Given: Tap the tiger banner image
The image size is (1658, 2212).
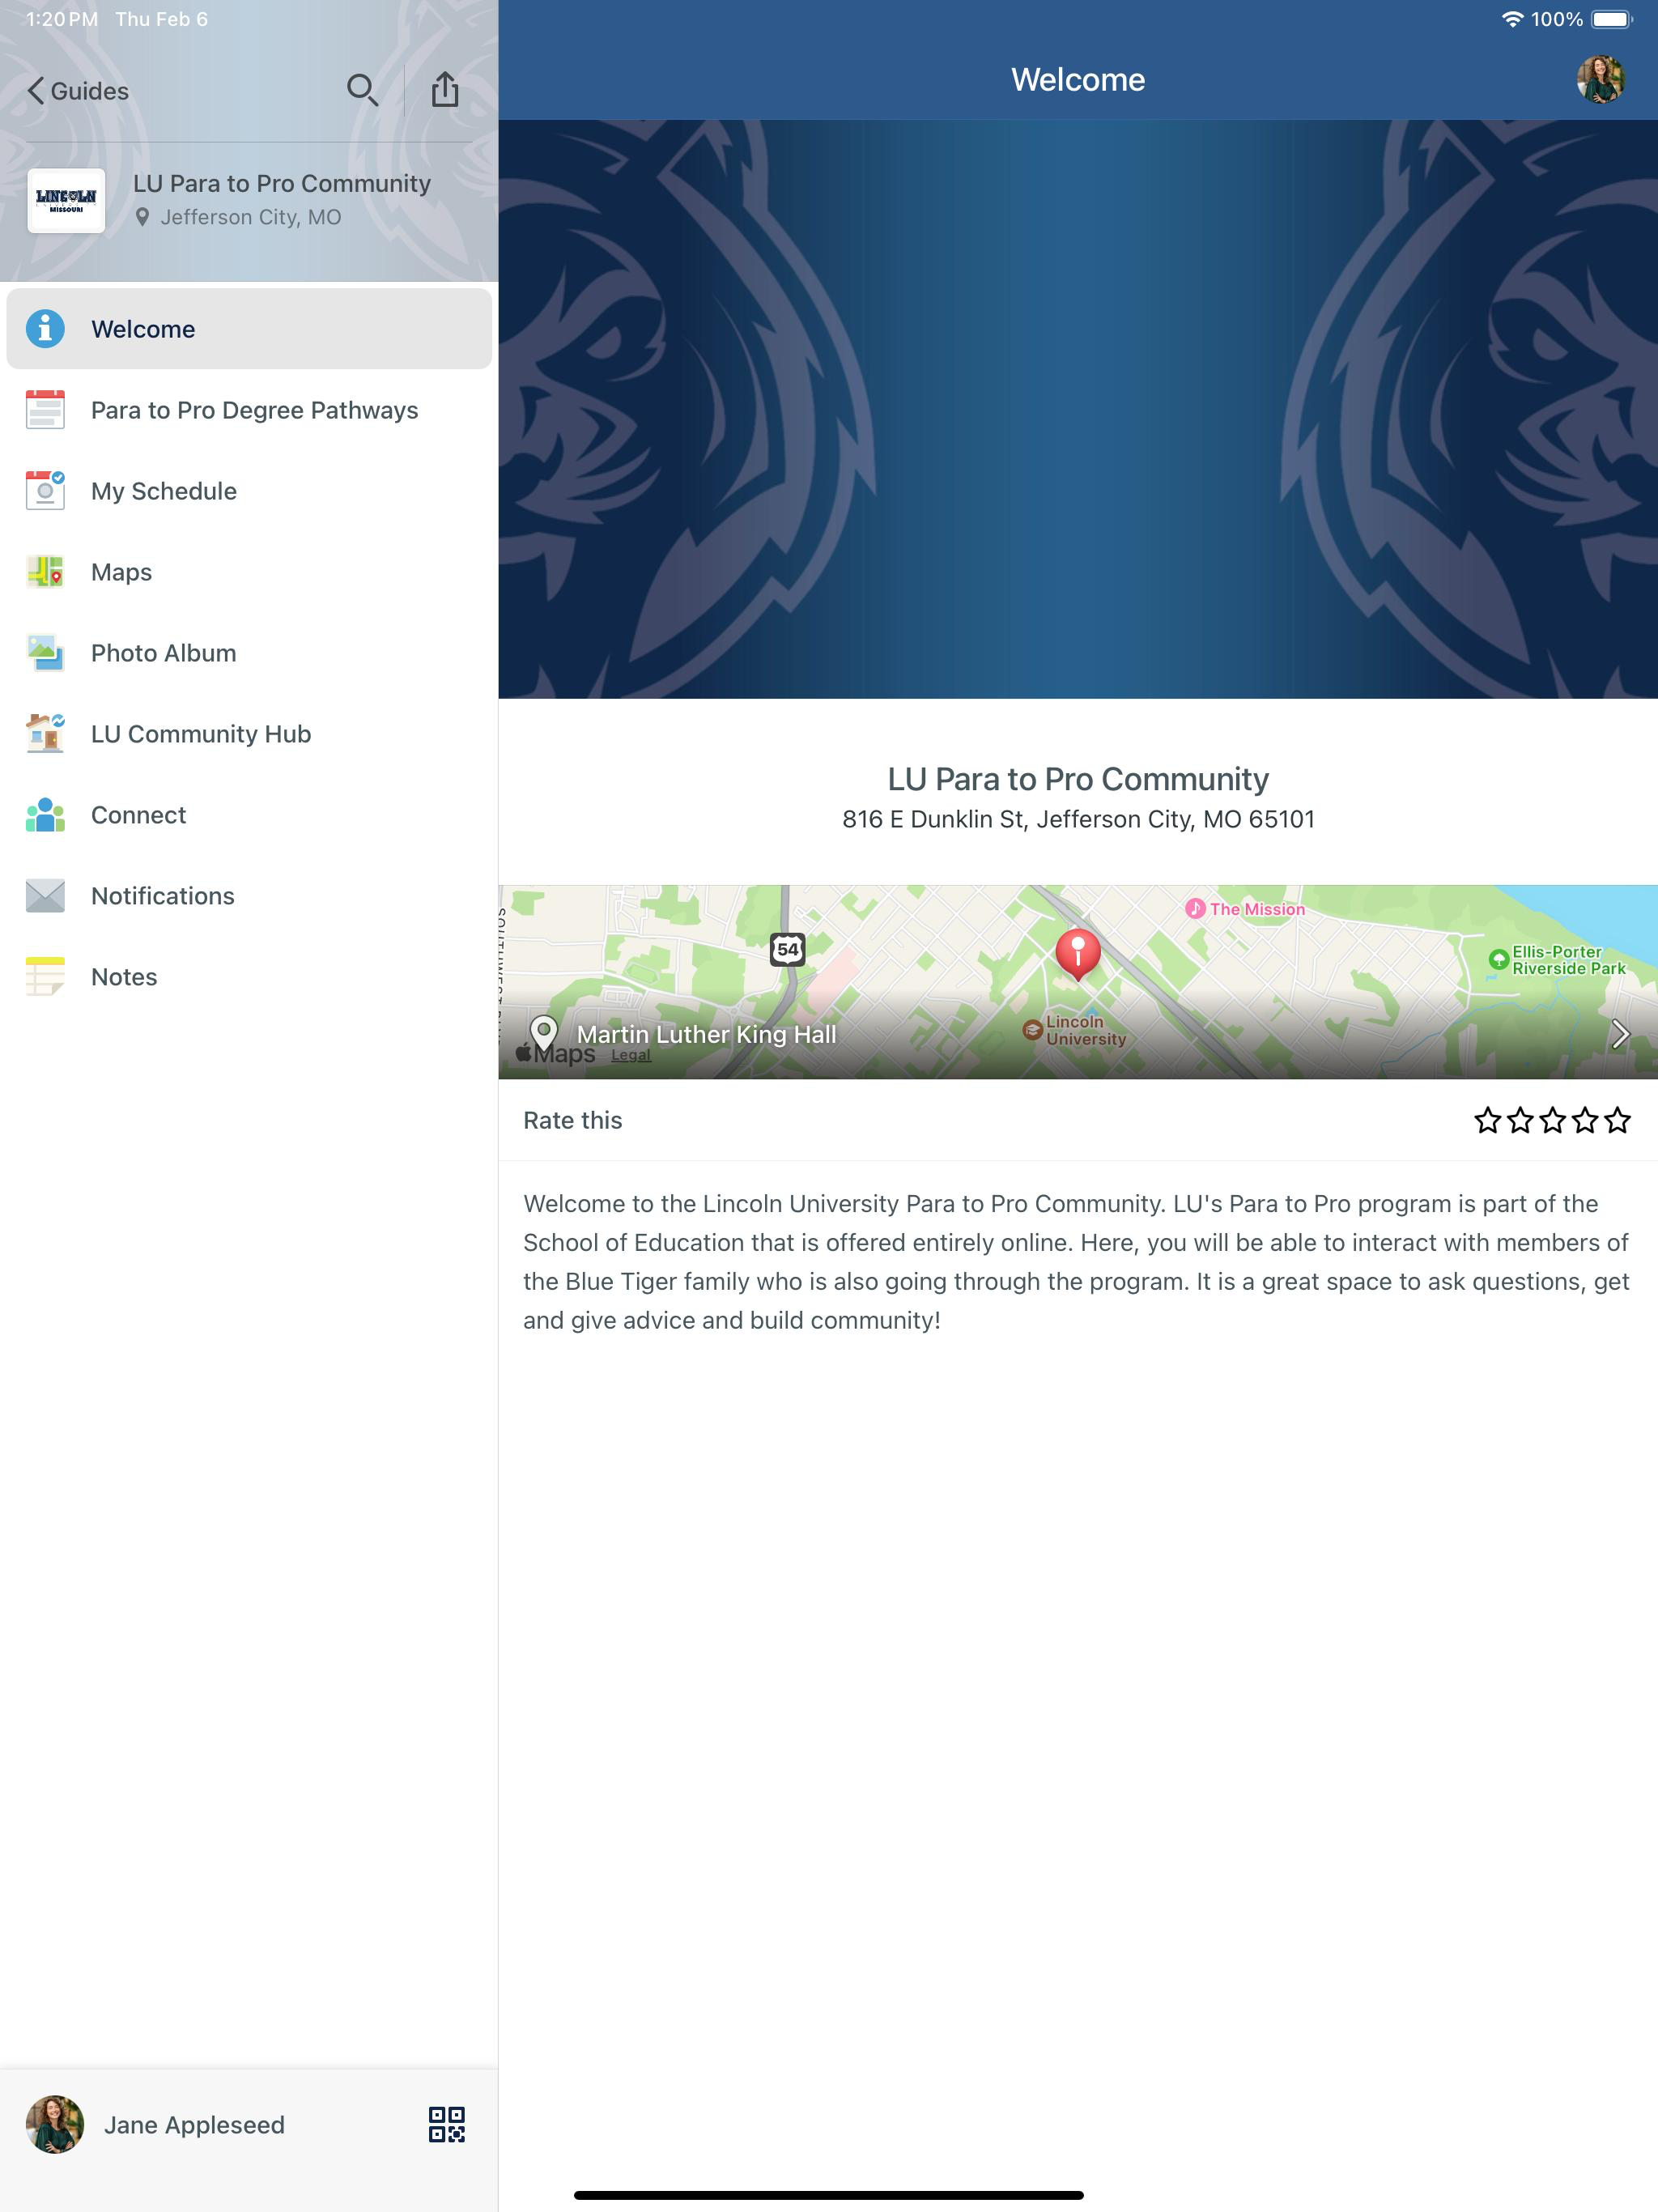Looking at the screenshot, I should point(1078,409).
